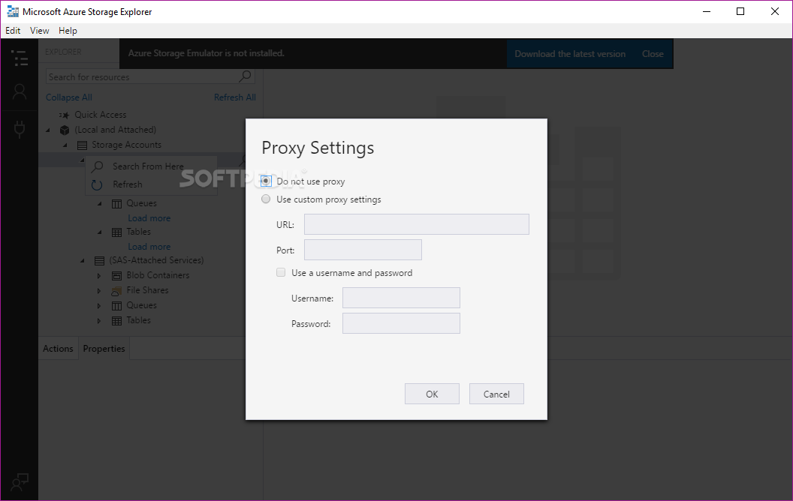Open the Help menu

click(x=68, y=30)
